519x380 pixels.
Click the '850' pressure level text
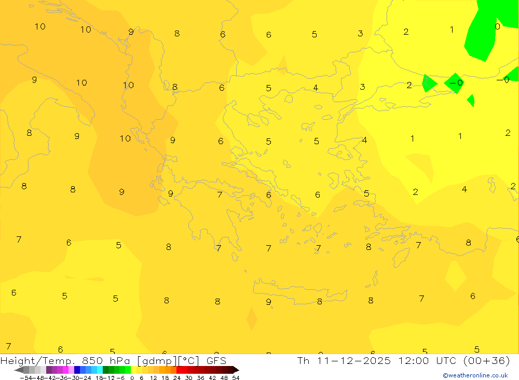pyautogui.click(x=92, y=360)
